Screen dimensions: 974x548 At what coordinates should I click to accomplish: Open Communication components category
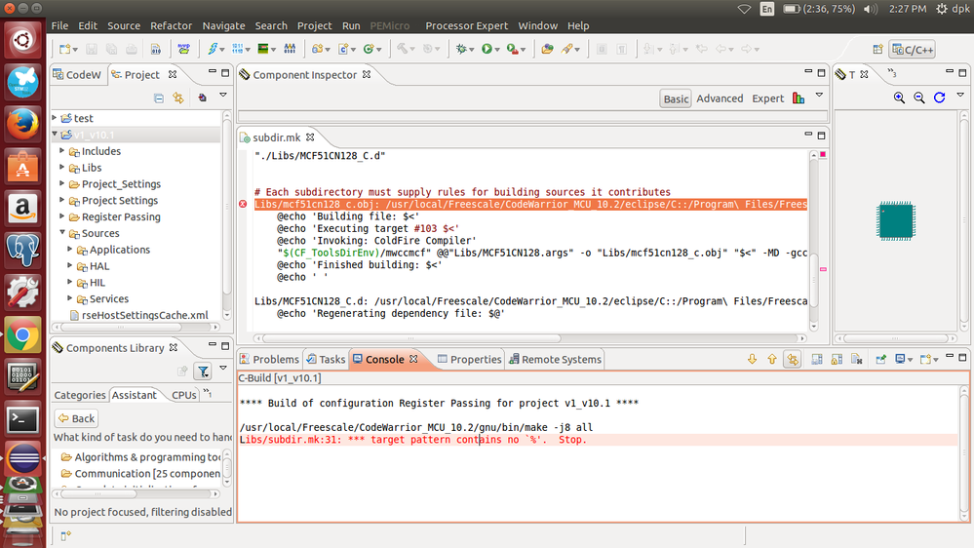pyautogui.click(x=141, y=474)
